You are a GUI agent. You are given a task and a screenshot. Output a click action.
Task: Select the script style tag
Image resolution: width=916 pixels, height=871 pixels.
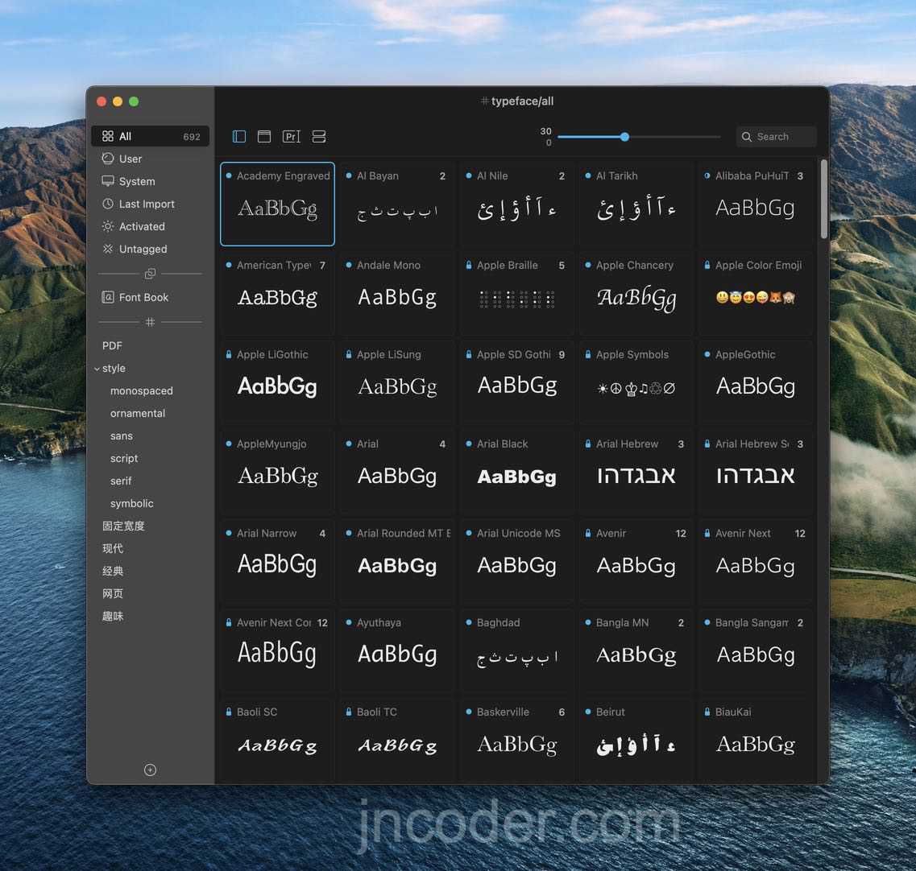(124, 458)
